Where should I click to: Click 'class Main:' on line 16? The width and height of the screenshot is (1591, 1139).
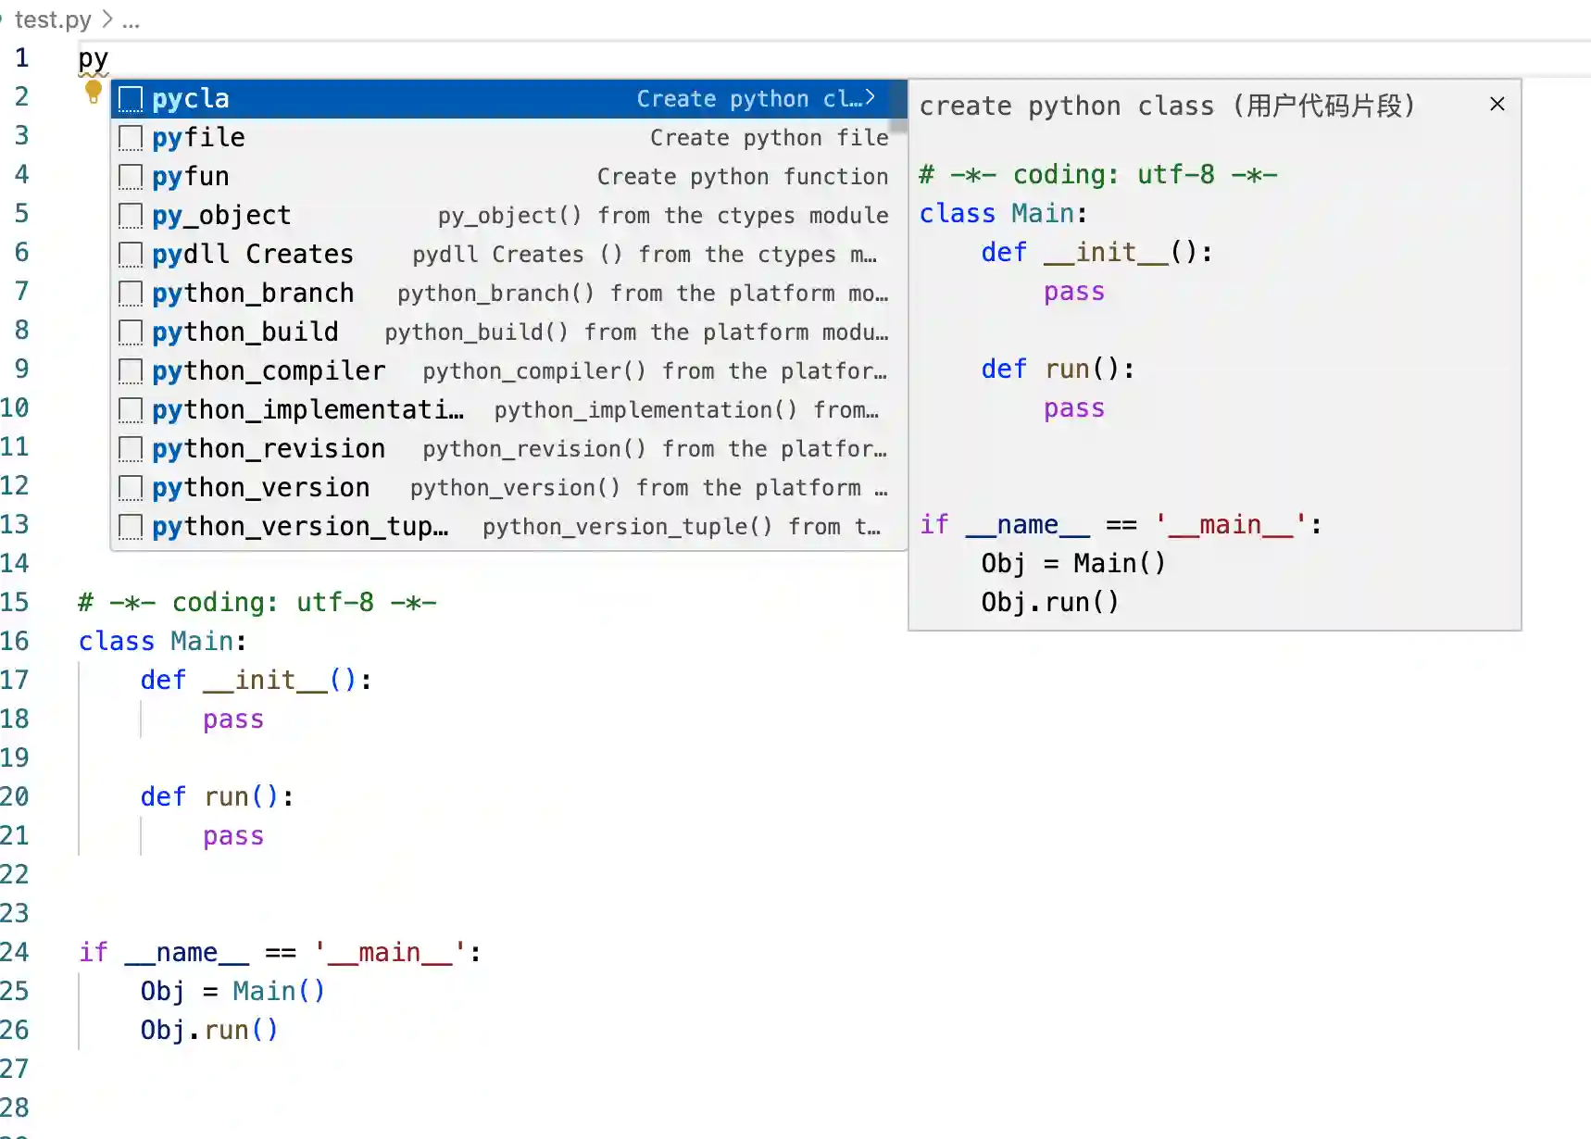point(162,641)
